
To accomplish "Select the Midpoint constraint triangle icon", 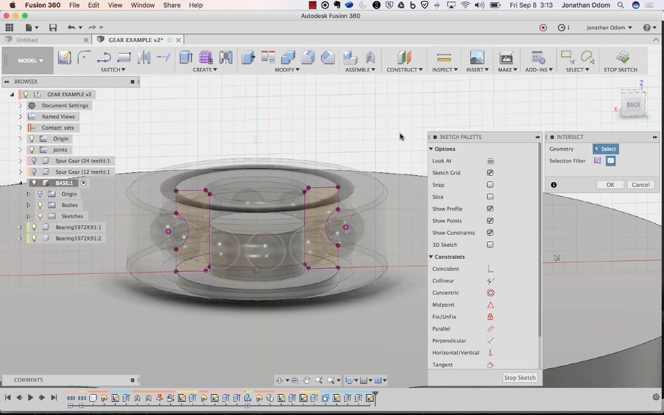I will tap(490, 305).
